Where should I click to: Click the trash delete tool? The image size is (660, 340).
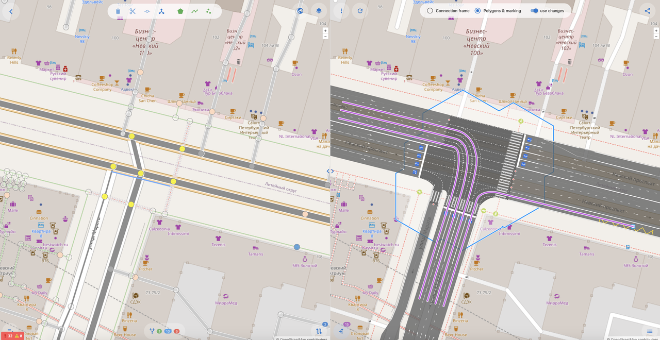(x=118, y=11)
